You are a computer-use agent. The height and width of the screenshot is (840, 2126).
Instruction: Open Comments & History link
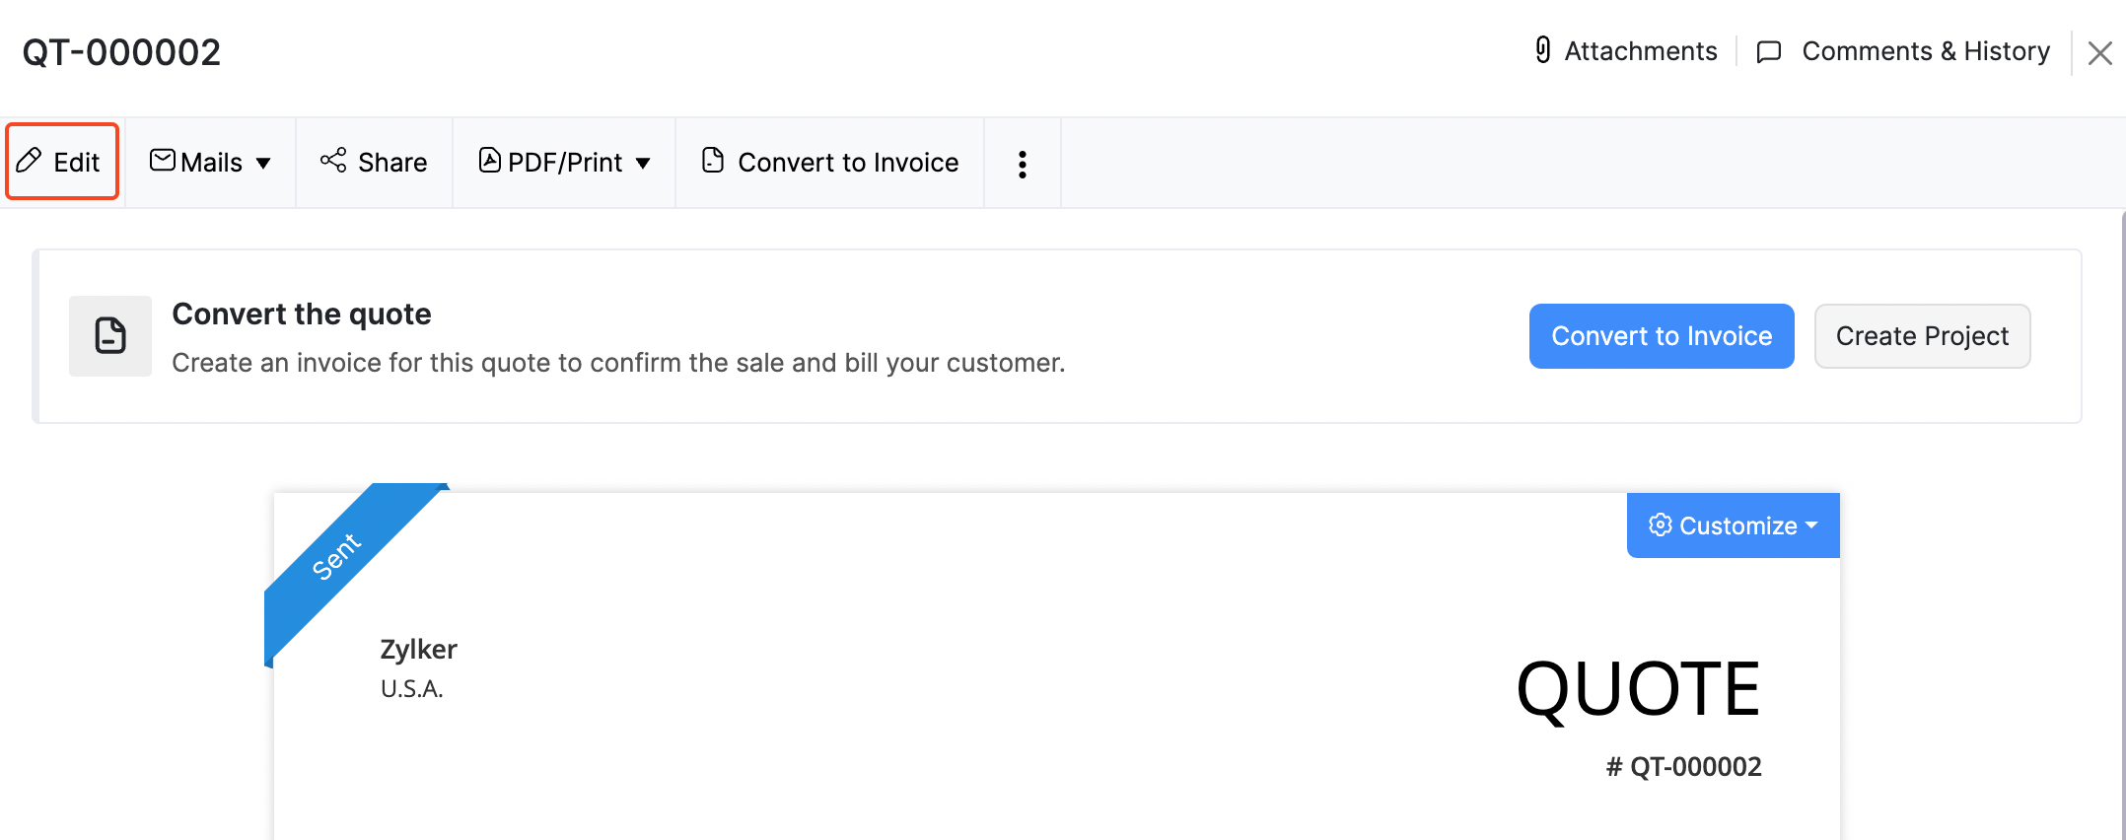pos(1925,51)
